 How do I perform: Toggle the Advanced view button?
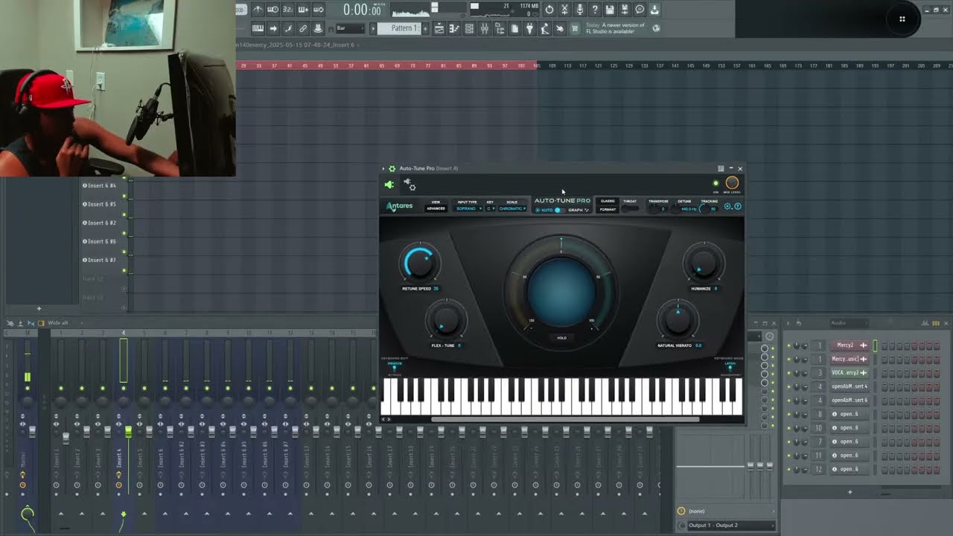pyautogui.click(x=436, y=208)
